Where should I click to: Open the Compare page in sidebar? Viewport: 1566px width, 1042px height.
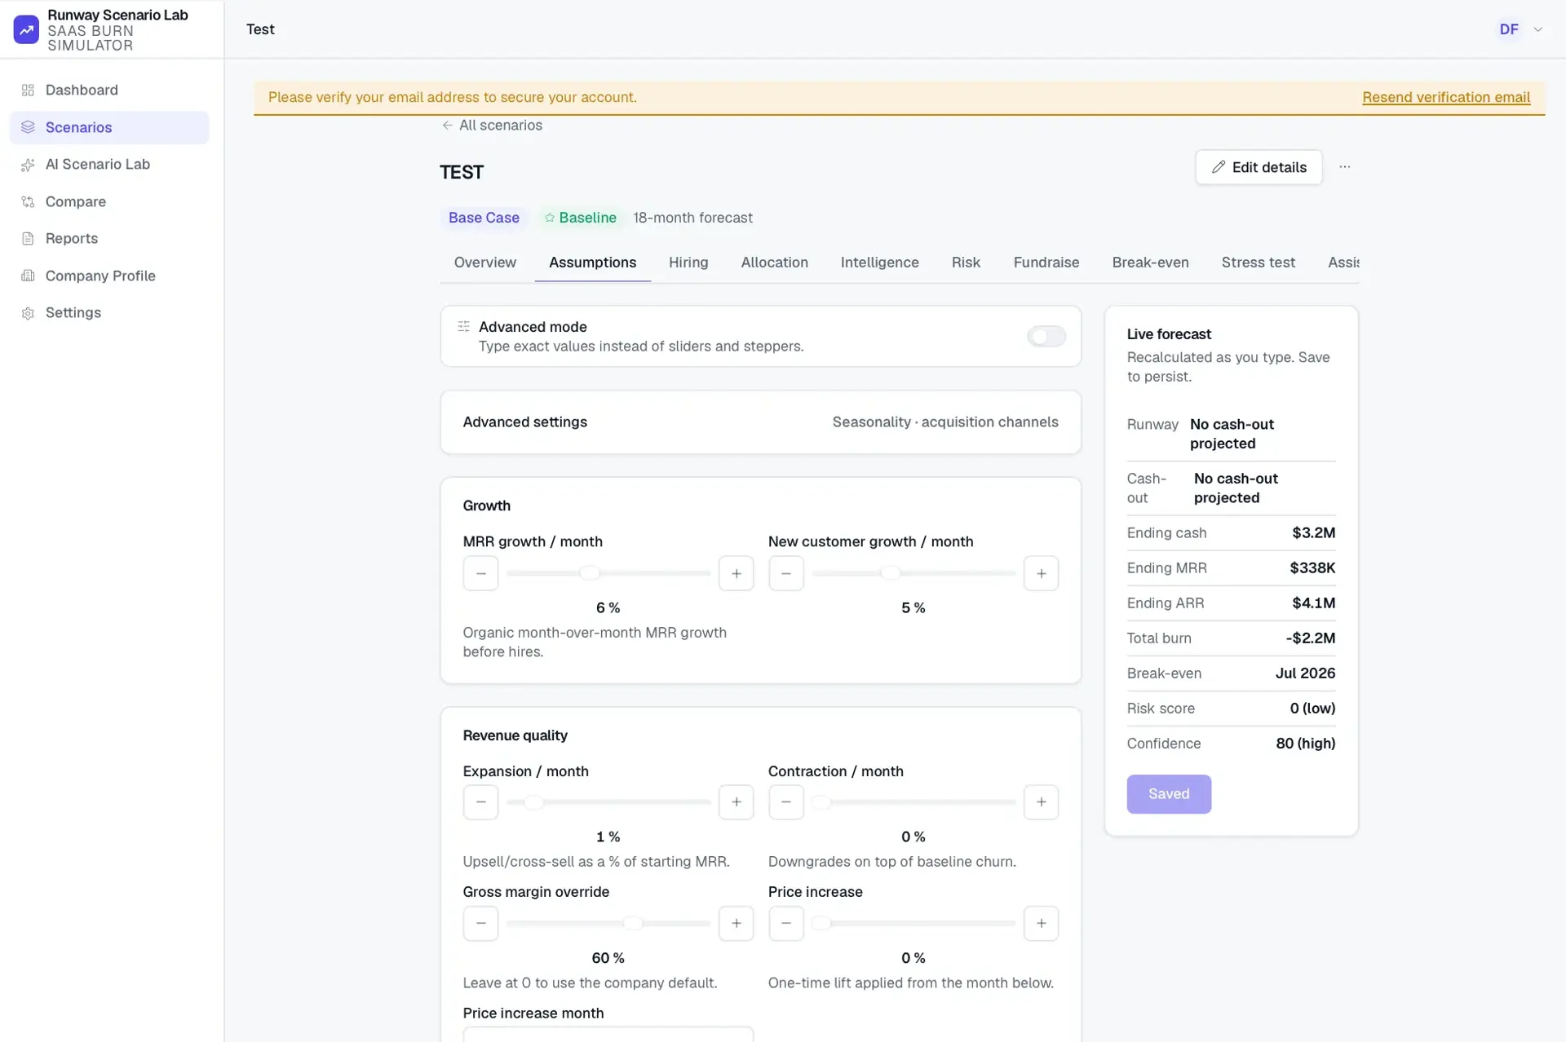pos(109,201)
